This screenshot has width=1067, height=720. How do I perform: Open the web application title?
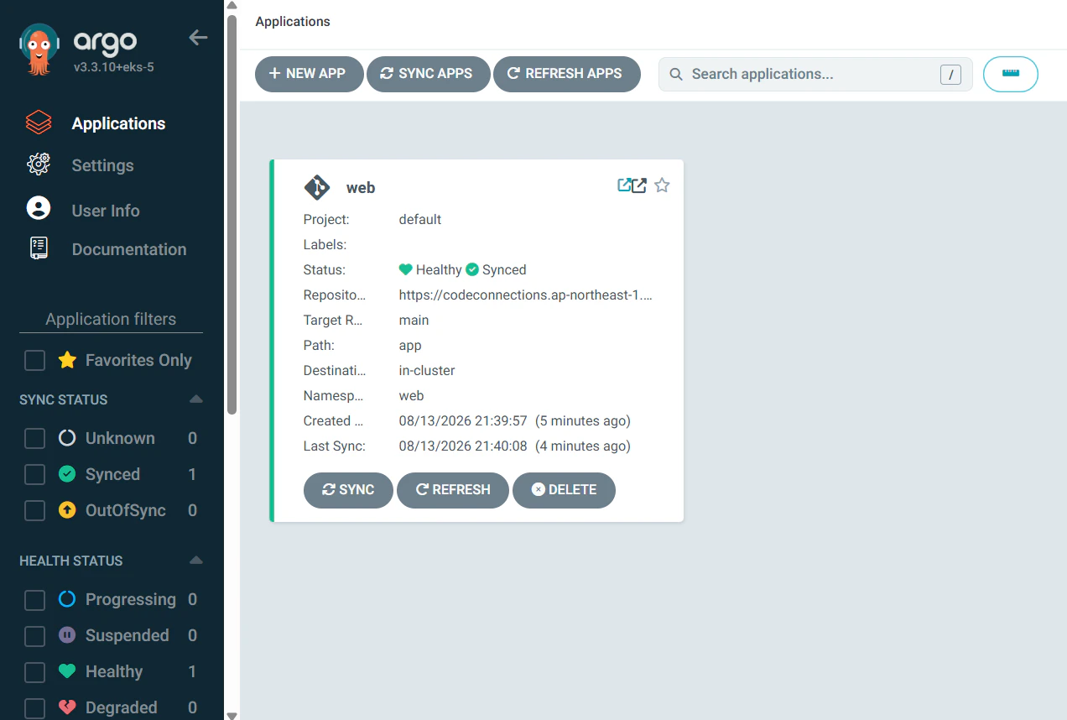361,188
